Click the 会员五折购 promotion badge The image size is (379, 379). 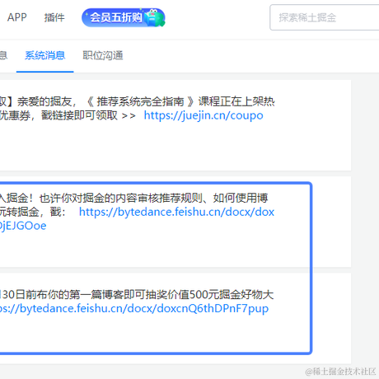(124, 17)
